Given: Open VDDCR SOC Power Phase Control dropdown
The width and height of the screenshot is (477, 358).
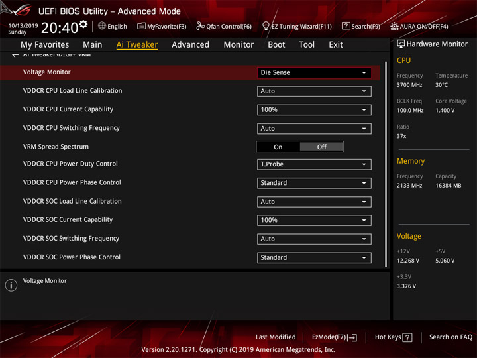Looking at the screenshot, I should pos(314,257).
